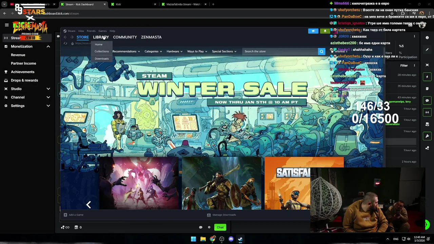Open Achievements in Kick sidebar

click(x=22, y=72)
